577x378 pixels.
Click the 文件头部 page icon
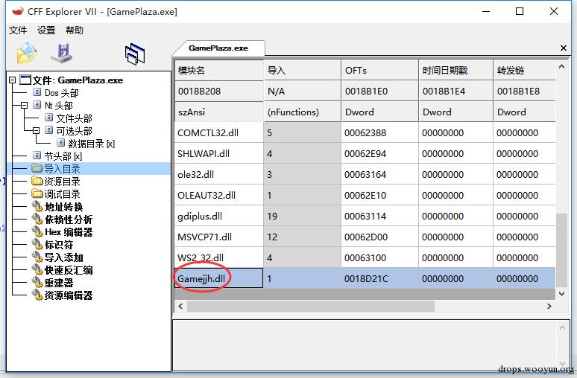(48, 117)
